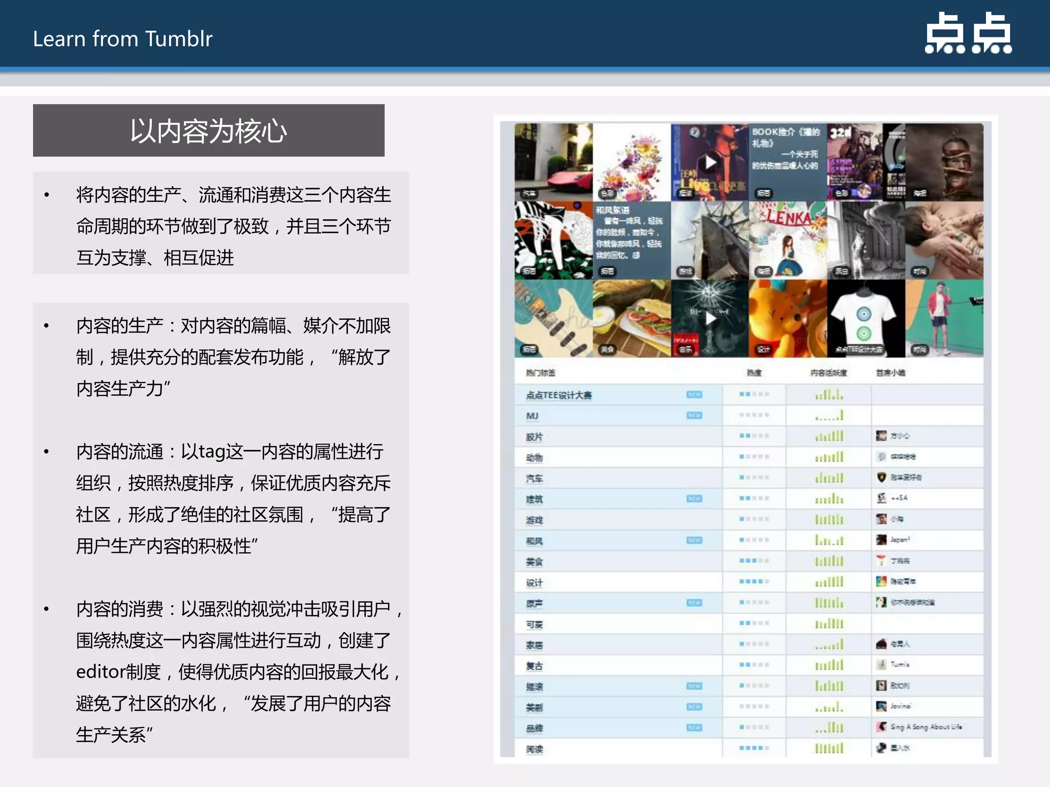The height and width of the screenshot is (787, 1050).
Task: Click heat level indicator in 阅读 row
Action: pyautogui.click(x=754, y=748)
